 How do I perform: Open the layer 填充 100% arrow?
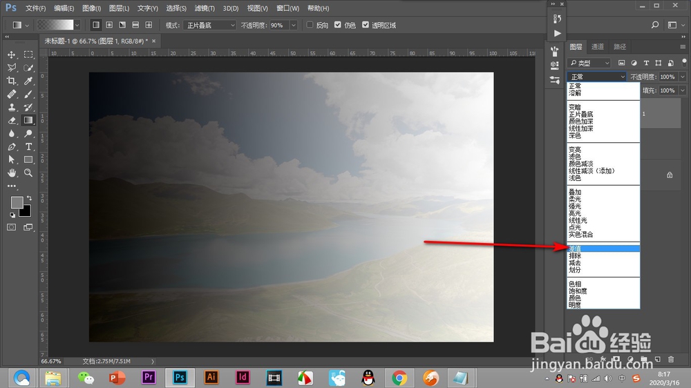coord(683,90)
